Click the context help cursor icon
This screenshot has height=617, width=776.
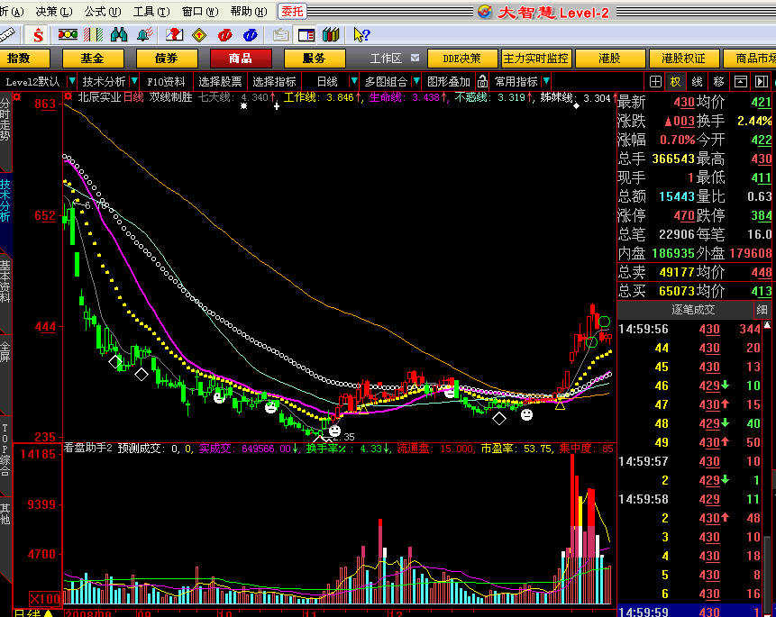click(x=361, y=34)
